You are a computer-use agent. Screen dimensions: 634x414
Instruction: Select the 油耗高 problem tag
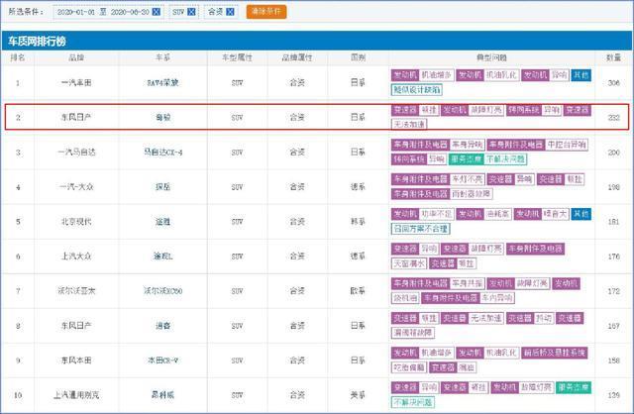[497, 214]
